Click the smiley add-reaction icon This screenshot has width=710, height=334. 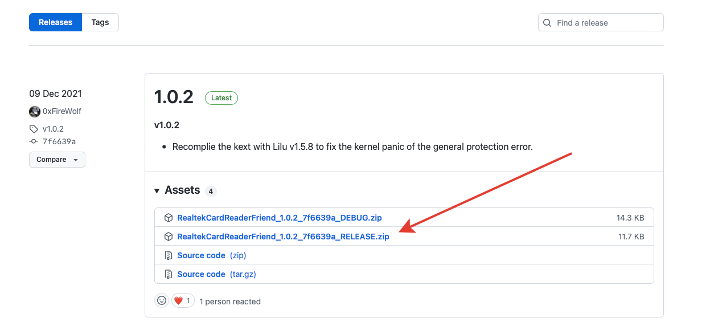[162, 301]
